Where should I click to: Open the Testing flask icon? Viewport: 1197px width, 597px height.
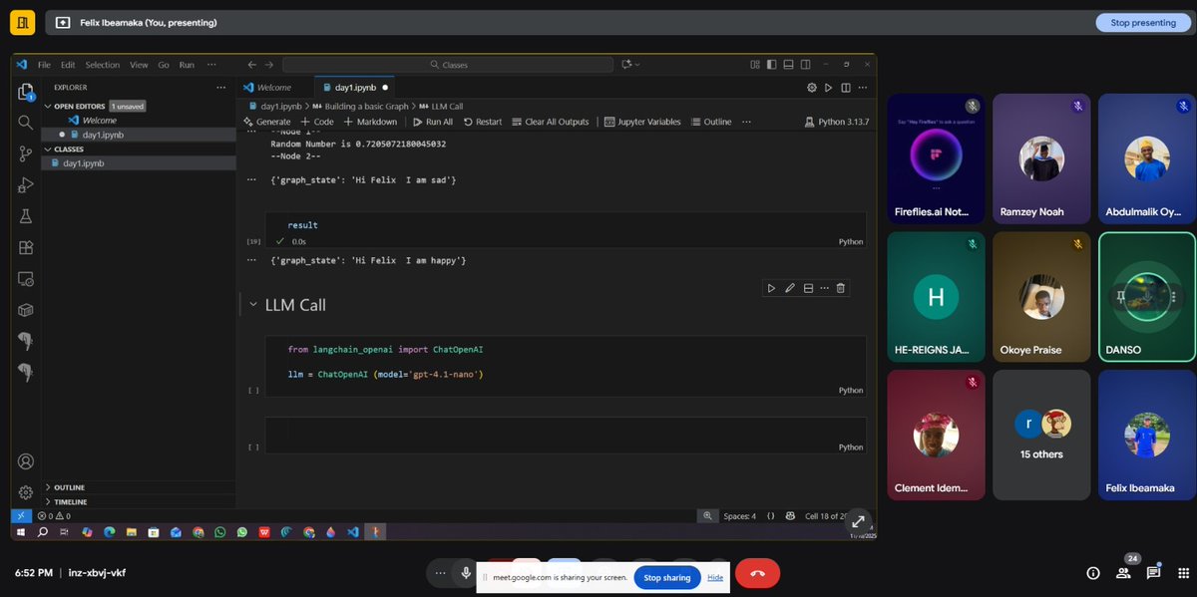pos(26,216)
